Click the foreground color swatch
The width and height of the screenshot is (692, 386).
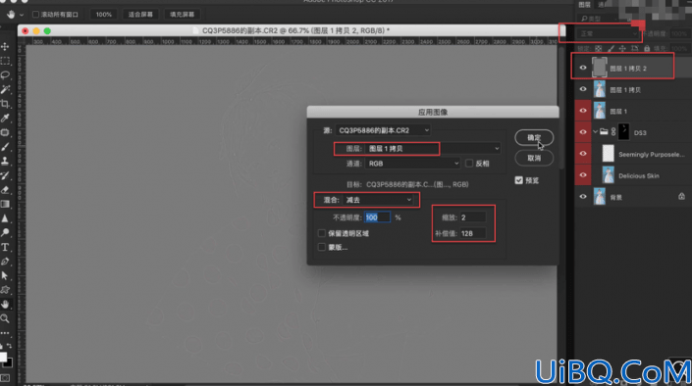pyautogui.click(x=3, y=357)
